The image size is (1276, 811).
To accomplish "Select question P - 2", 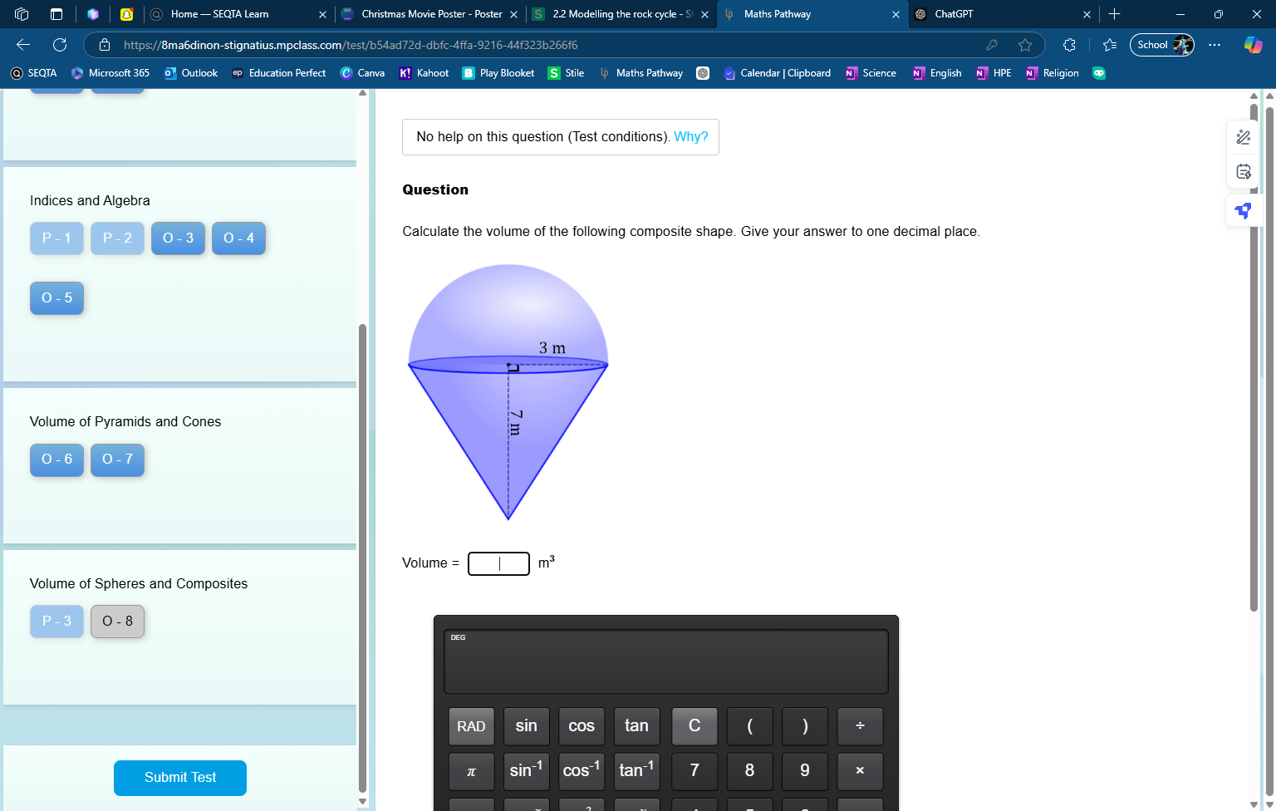I will (x=118, y=238).
